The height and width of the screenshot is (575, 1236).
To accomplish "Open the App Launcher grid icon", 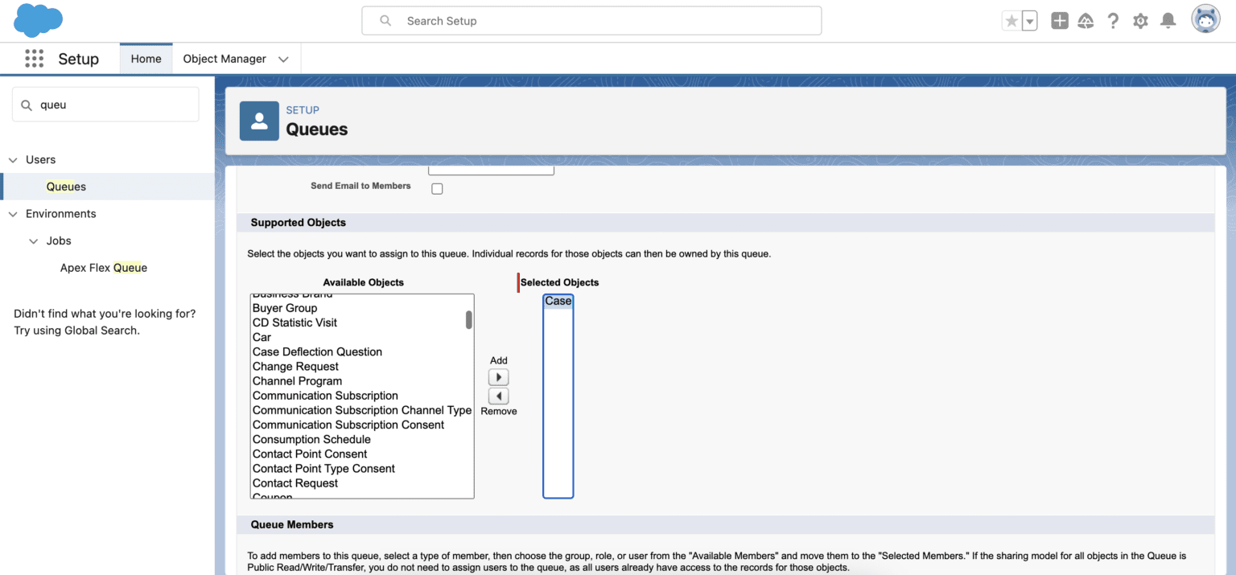I will coord(34,58).
